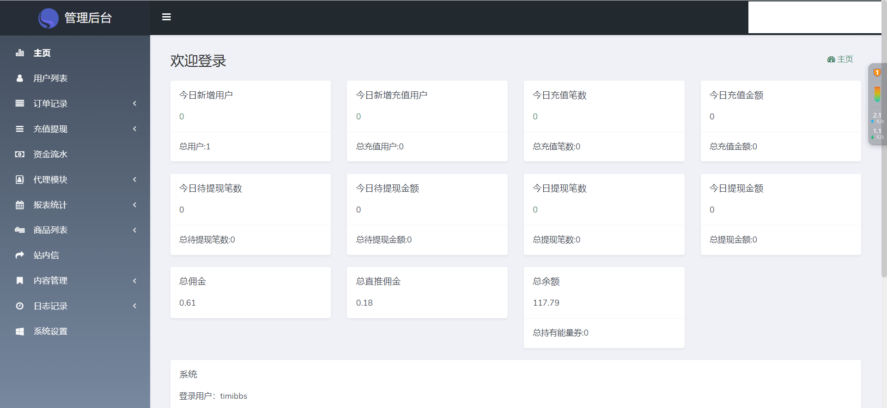Click the 总用户:1 footer text
Image resolution: width=887 pixels, height=408 pixels.
tap(195, 147)
